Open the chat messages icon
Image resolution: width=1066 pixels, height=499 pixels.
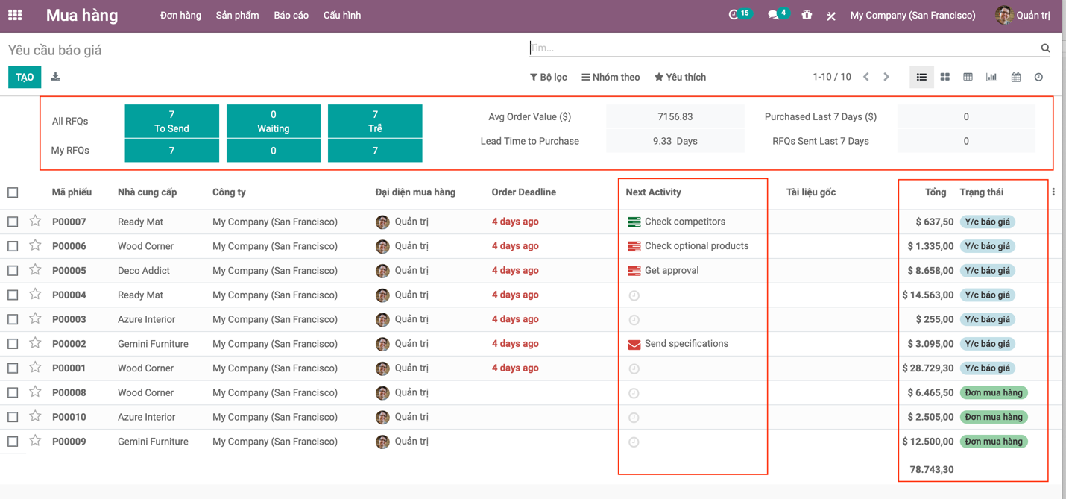[x=773, y=15]
